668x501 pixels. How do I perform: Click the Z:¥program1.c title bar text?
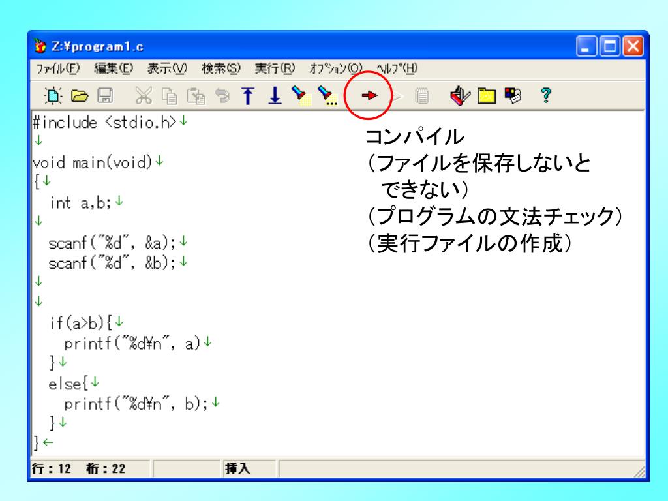click(x=98, y=46)
